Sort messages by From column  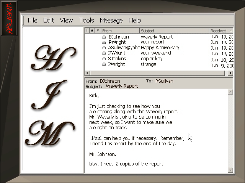[120, 30]
